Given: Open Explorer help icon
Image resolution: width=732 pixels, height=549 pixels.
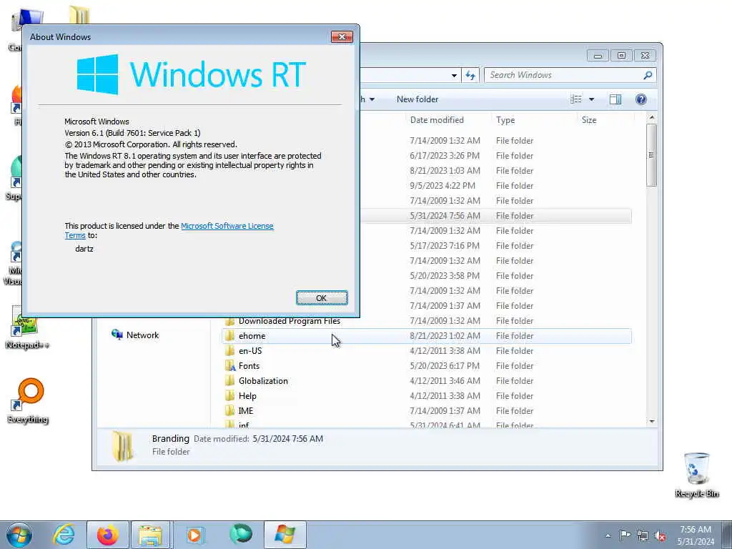Looking at the screenshot, I should (641, 99).
